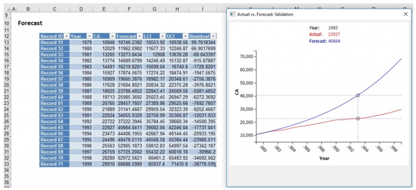Click the forecast circle marker on blue curve
The height and width of the screenshot is (190, 416).
[358, 95]
